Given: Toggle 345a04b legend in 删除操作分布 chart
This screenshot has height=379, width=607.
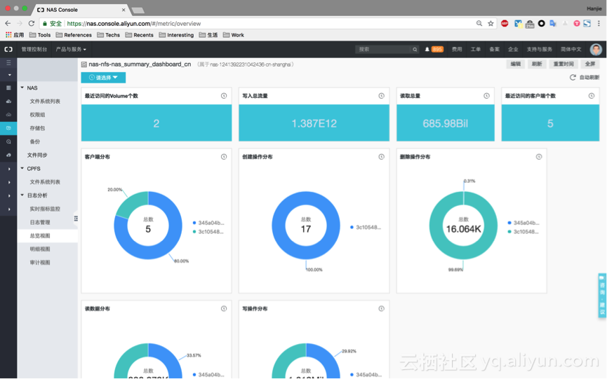Looking at the screenshot, I should point(523,223).
